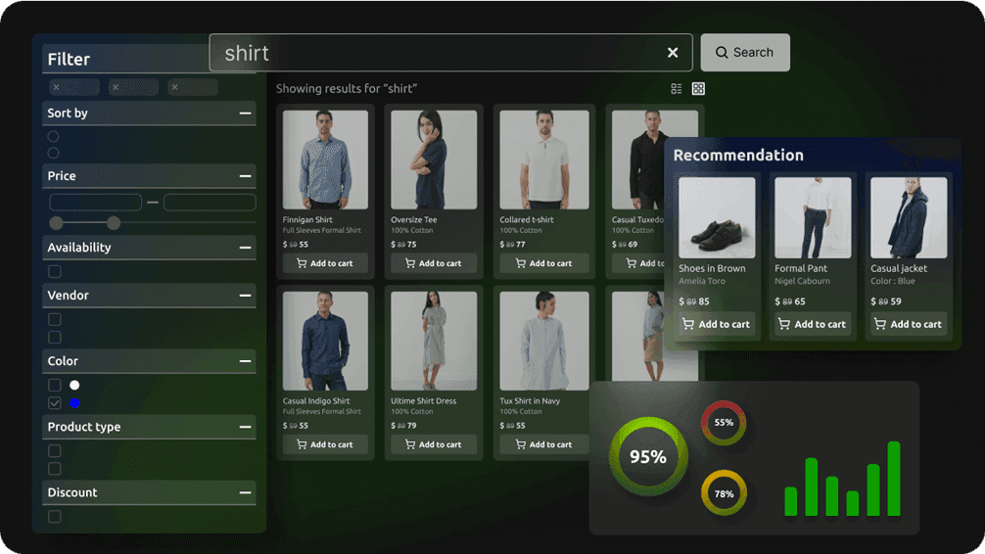Select the first Sort by radio option
This screenshot has width=985, height=554.
[54, 137]
